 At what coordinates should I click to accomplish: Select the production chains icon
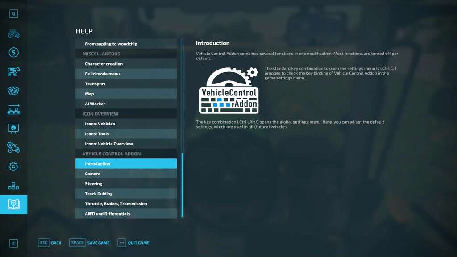pyautogui.click(x=13, y=109)
